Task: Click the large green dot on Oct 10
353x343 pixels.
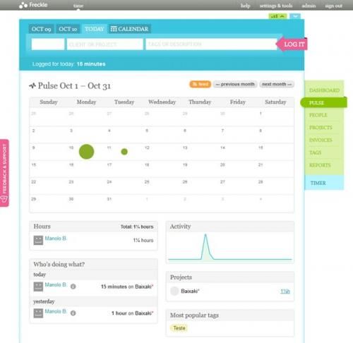Action: [86, 152]
